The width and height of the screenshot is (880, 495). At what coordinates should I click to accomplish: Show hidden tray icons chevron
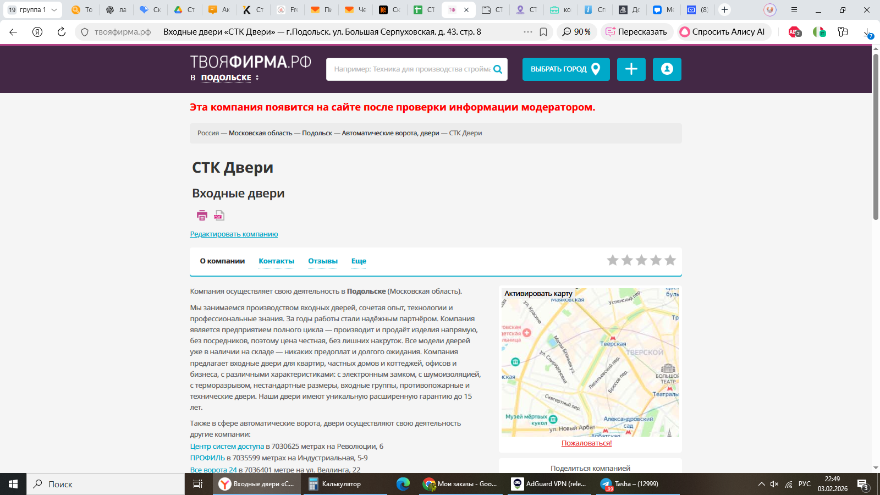click(762, 484)
